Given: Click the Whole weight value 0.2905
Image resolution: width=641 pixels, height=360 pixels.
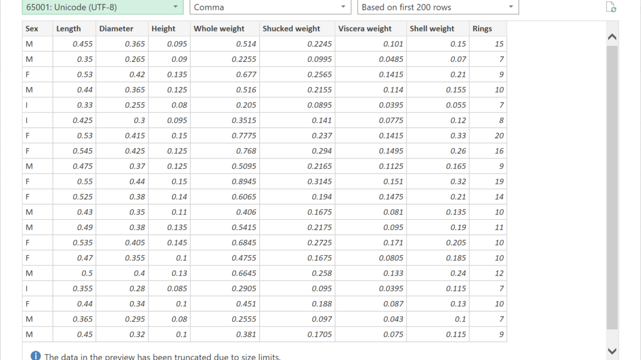Looking at the screenshot, I should point(224,288).
